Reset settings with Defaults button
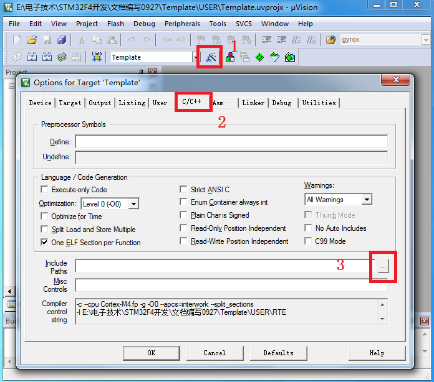Screen dimensions: 434x382 pyautogui.click(x=279, y=353)
